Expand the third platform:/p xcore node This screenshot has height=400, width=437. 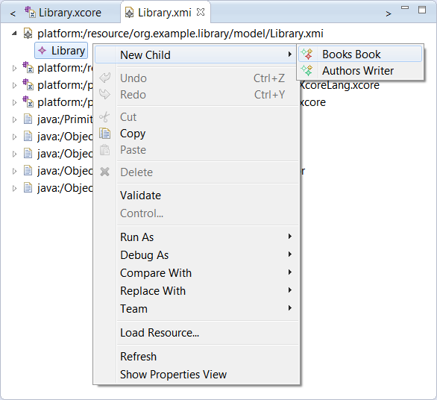click(14, 103)
